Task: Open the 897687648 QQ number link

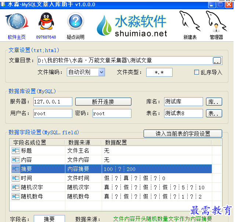Action: coord(46,37)
